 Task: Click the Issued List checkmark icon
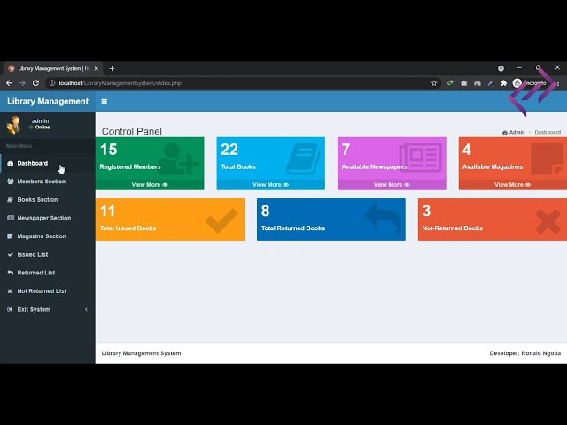(x=10, y=254)
